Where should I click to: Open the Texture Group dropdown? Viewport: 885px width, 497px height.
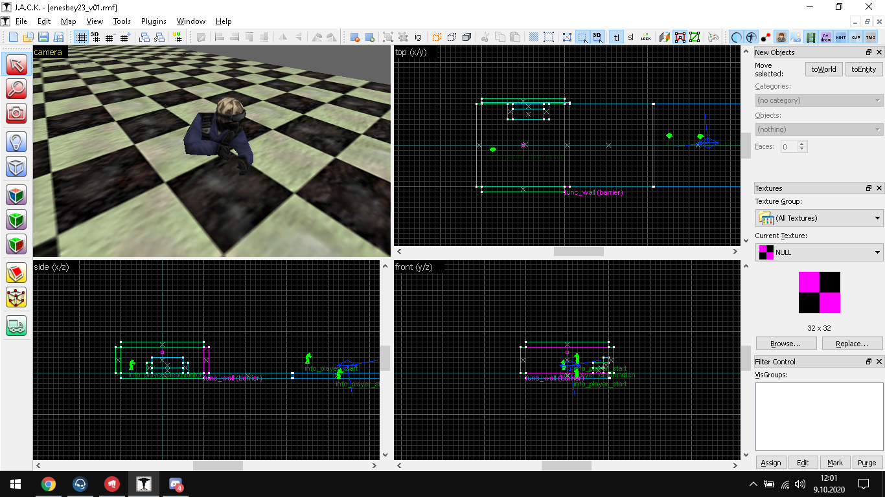point(819,218)
